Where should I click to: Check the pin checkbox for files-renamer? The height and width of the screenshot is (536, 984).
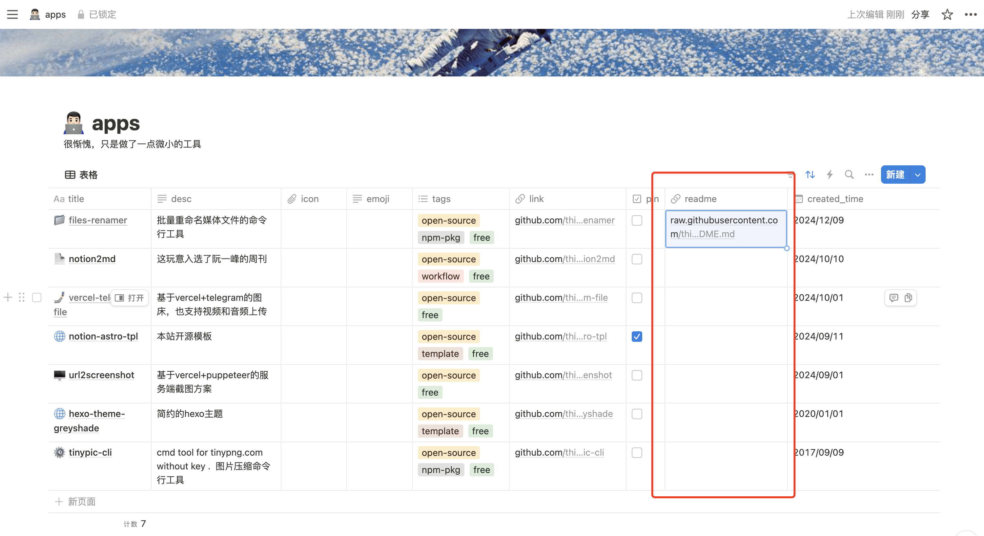pos(637,220)
